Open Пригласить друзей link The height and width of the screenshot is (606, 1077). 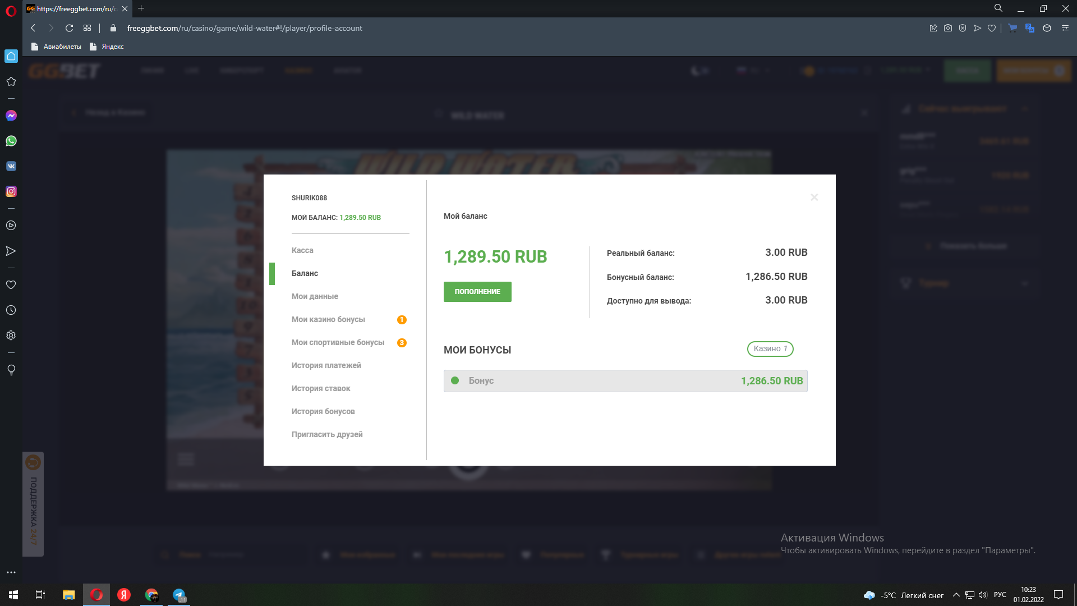click(x=327, y=434)
